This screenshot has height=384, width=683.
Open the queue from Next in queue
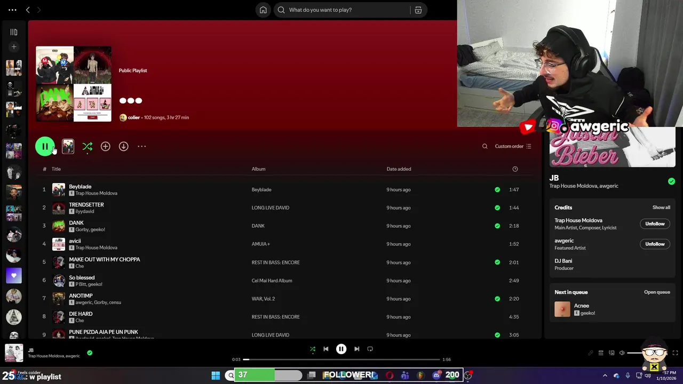coord(657,292)
